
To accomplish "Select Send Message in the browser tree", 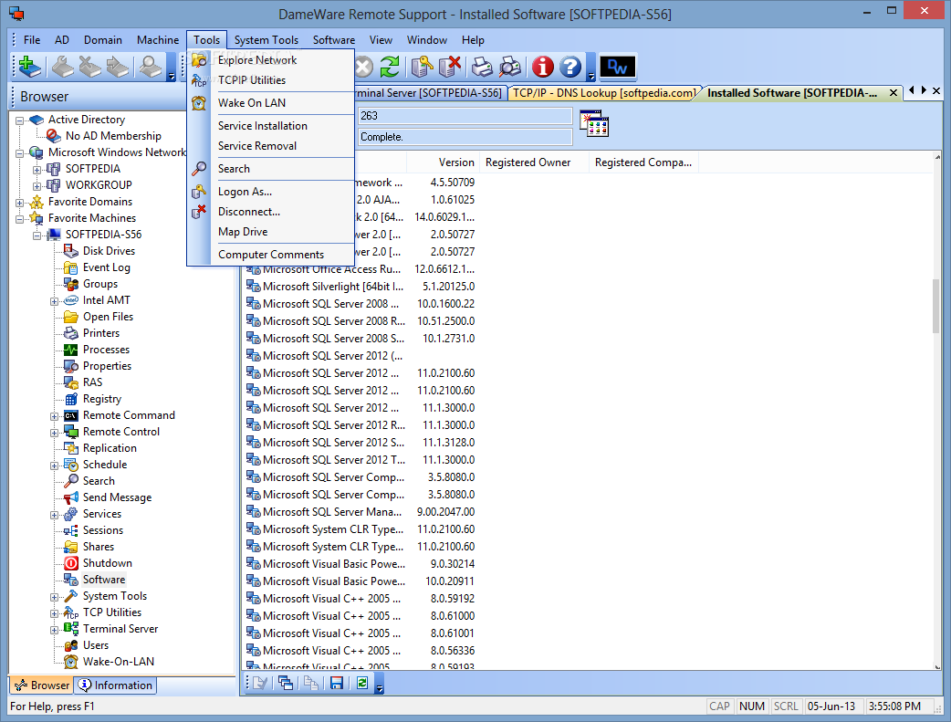I will [117, 497].
